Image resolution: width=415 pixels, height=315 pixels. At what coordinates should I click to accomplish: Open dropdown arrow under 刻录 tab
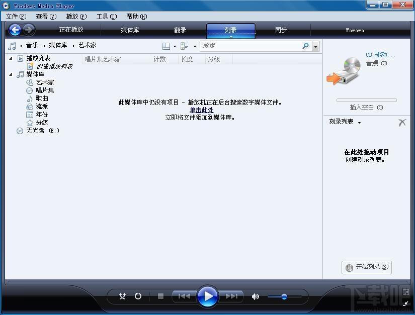point(231,37)
